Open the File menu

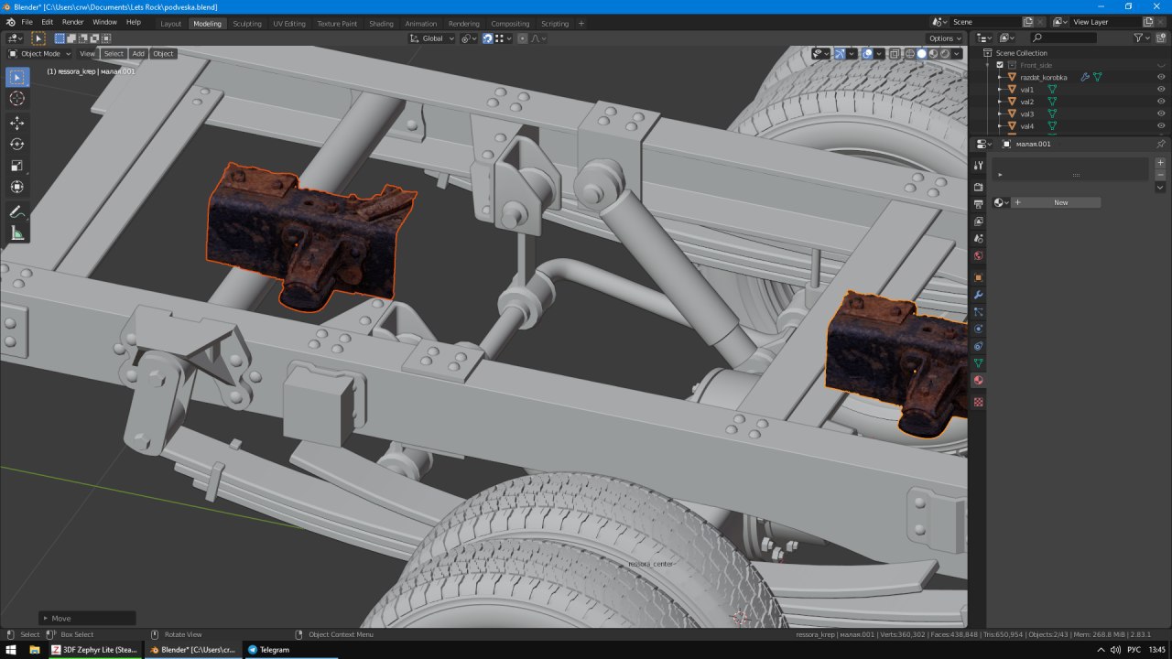[27, 22]
